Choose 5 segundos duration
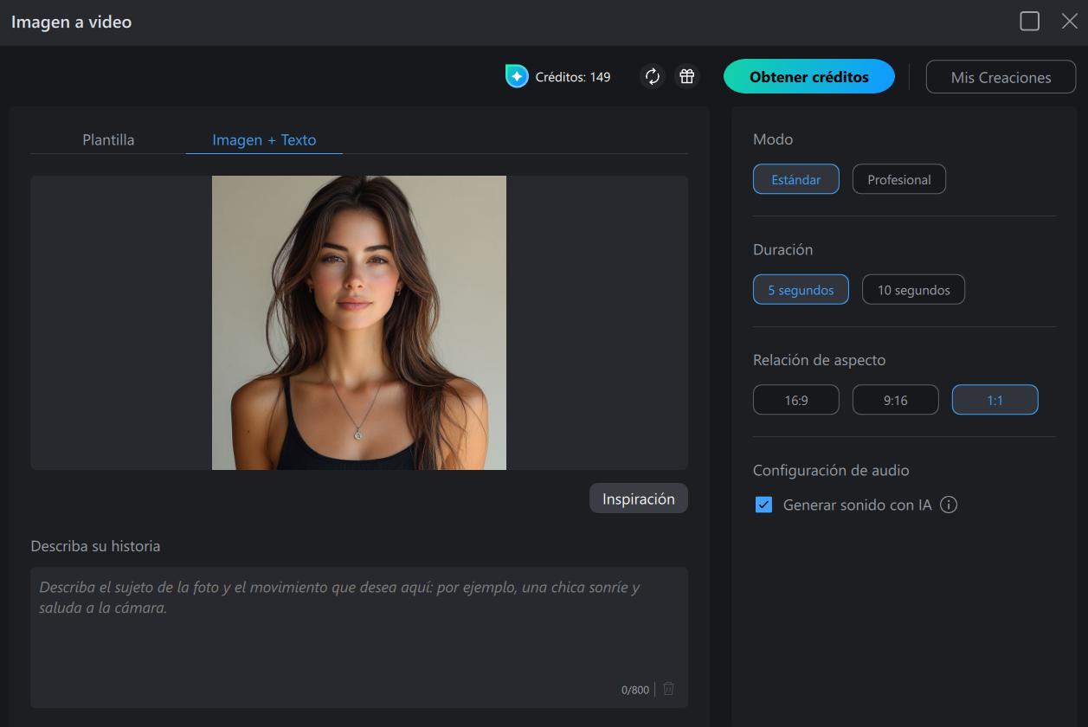The image size is (1088, 727). (x=801, y=289)
